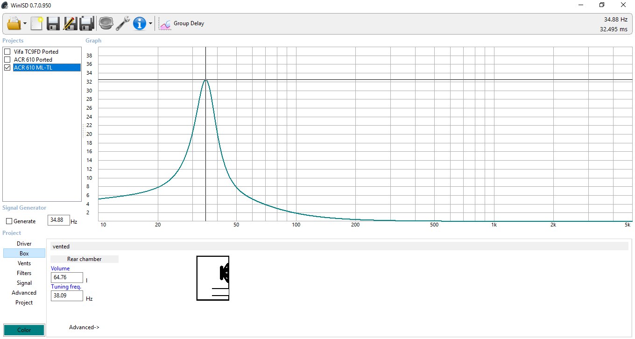Open a project with the folder icon
This screenshot has height=339, width=635.
(x=14, y=23)
